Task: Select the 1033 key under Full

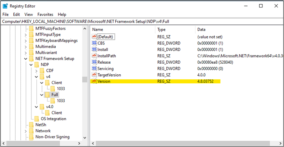Action: 61,101
